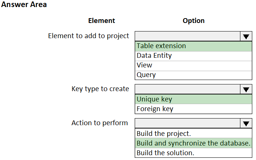Select Build and synchronize the database
The image size is (256, 160).
[x=193, y=143]
